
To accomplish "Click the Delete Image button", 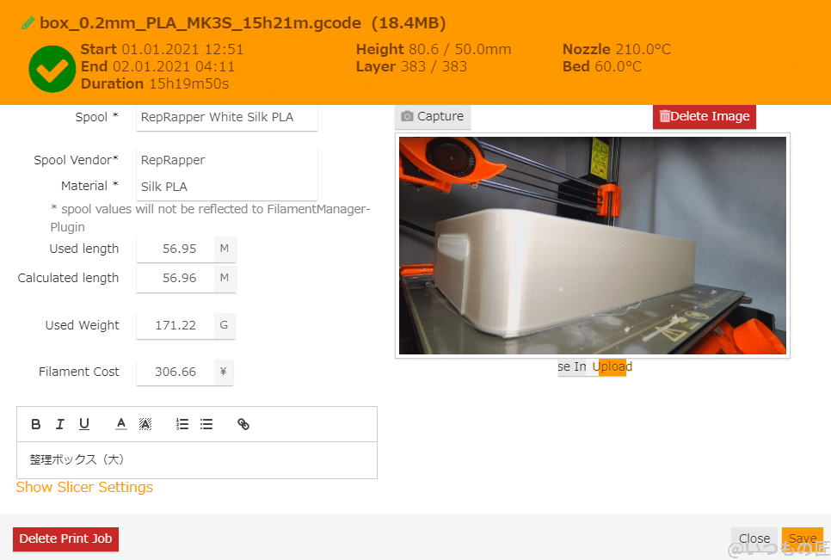I will [704, 116].
